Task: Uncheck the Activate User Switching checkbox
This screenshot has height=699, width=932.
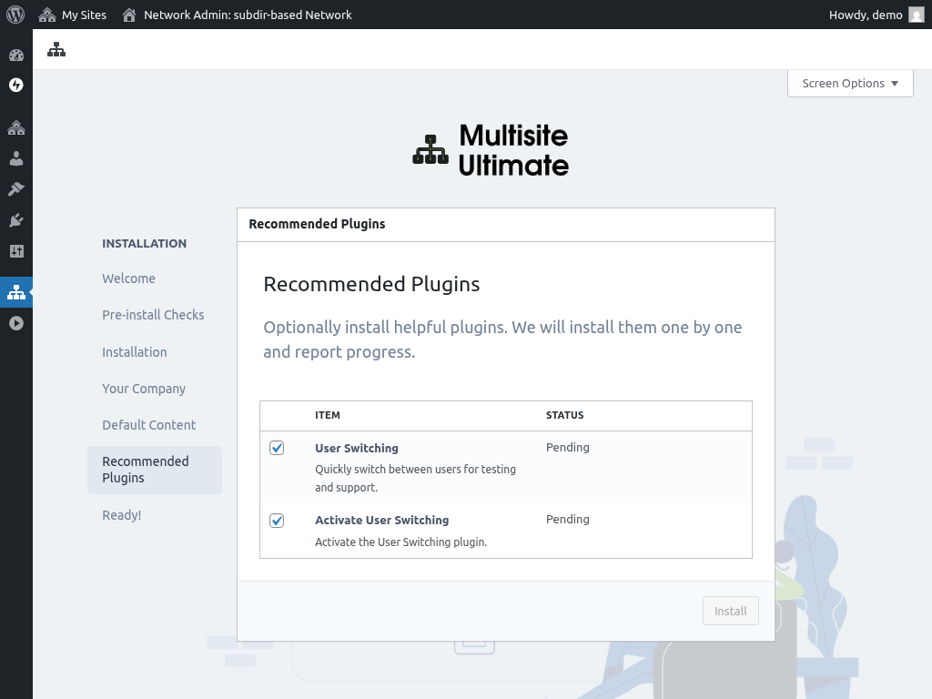Action: 277,521
